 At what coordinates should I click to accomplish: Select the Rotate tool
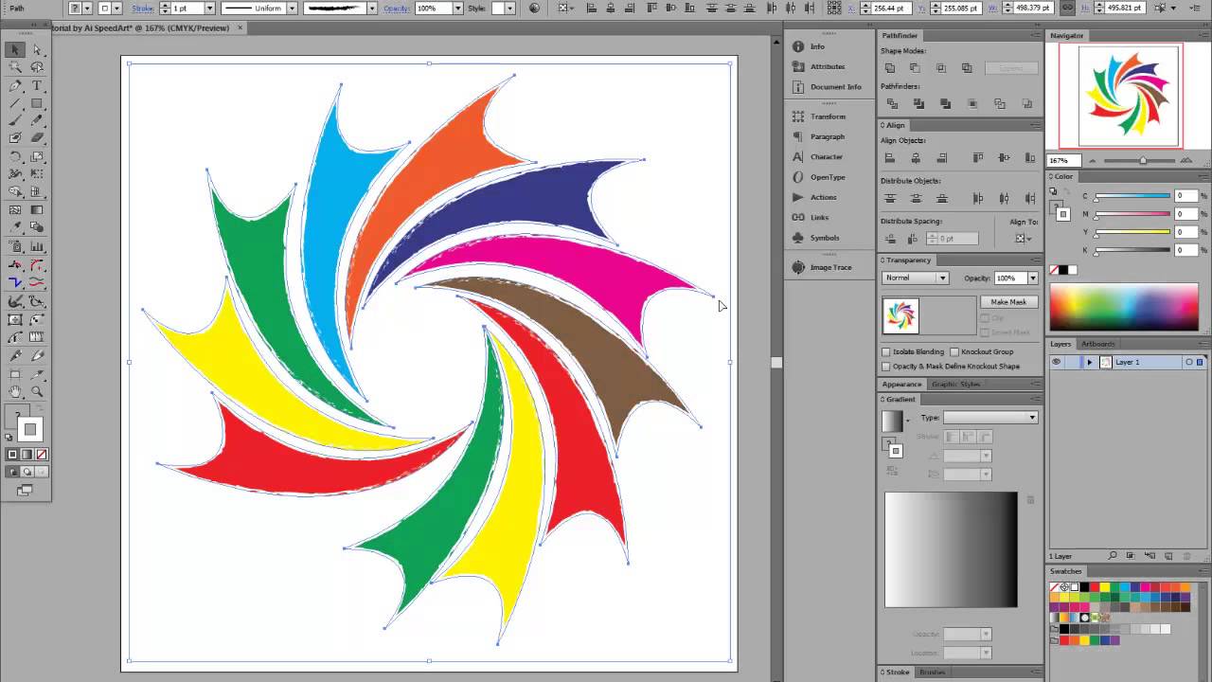click(15, 156)
